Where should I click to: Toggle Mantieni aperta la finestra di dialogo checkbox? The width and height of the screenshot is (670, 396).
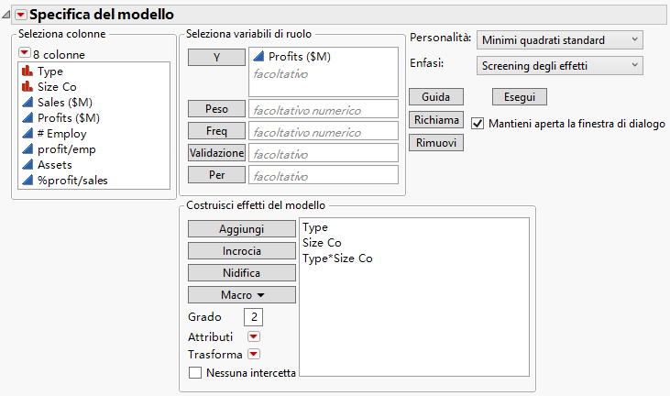click(x=478, y=124)
